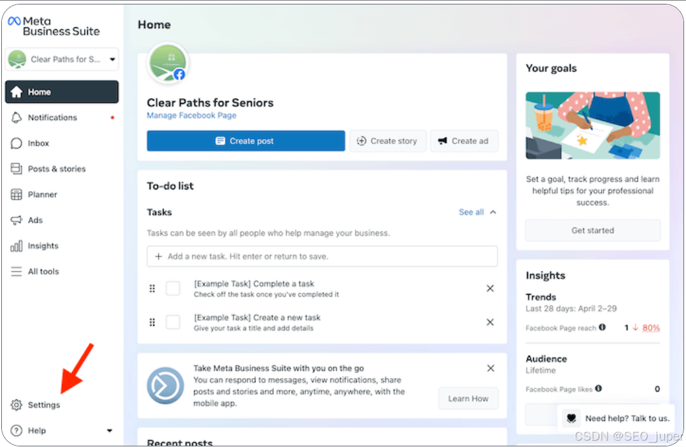Click the Add a new task field

[322, 256]
